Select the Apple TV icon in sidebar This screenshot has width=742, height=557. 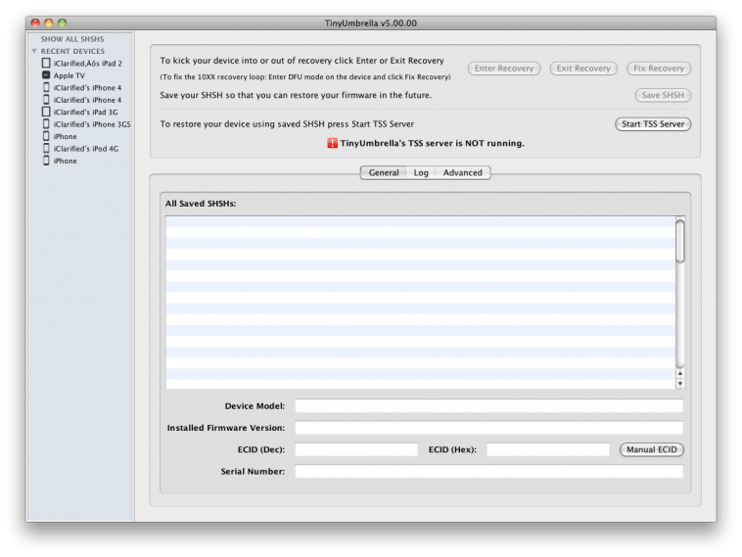pos(46,75)
